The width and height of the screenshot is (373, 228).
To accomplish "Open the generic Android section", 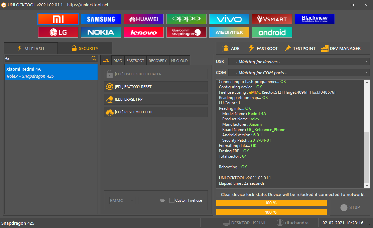I will [272, 32].
